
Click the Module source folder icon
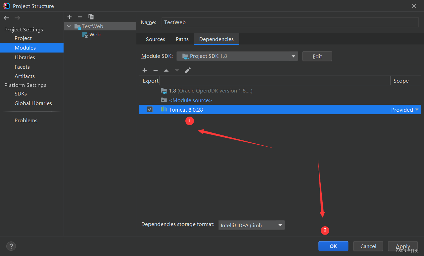[164, 100]
